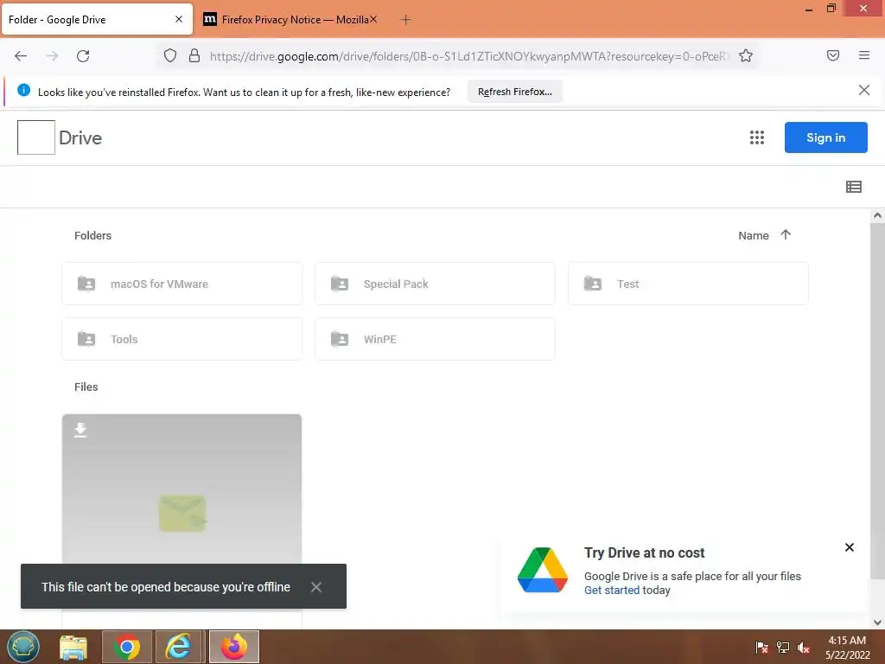Click the padlock site security icon

194,55
